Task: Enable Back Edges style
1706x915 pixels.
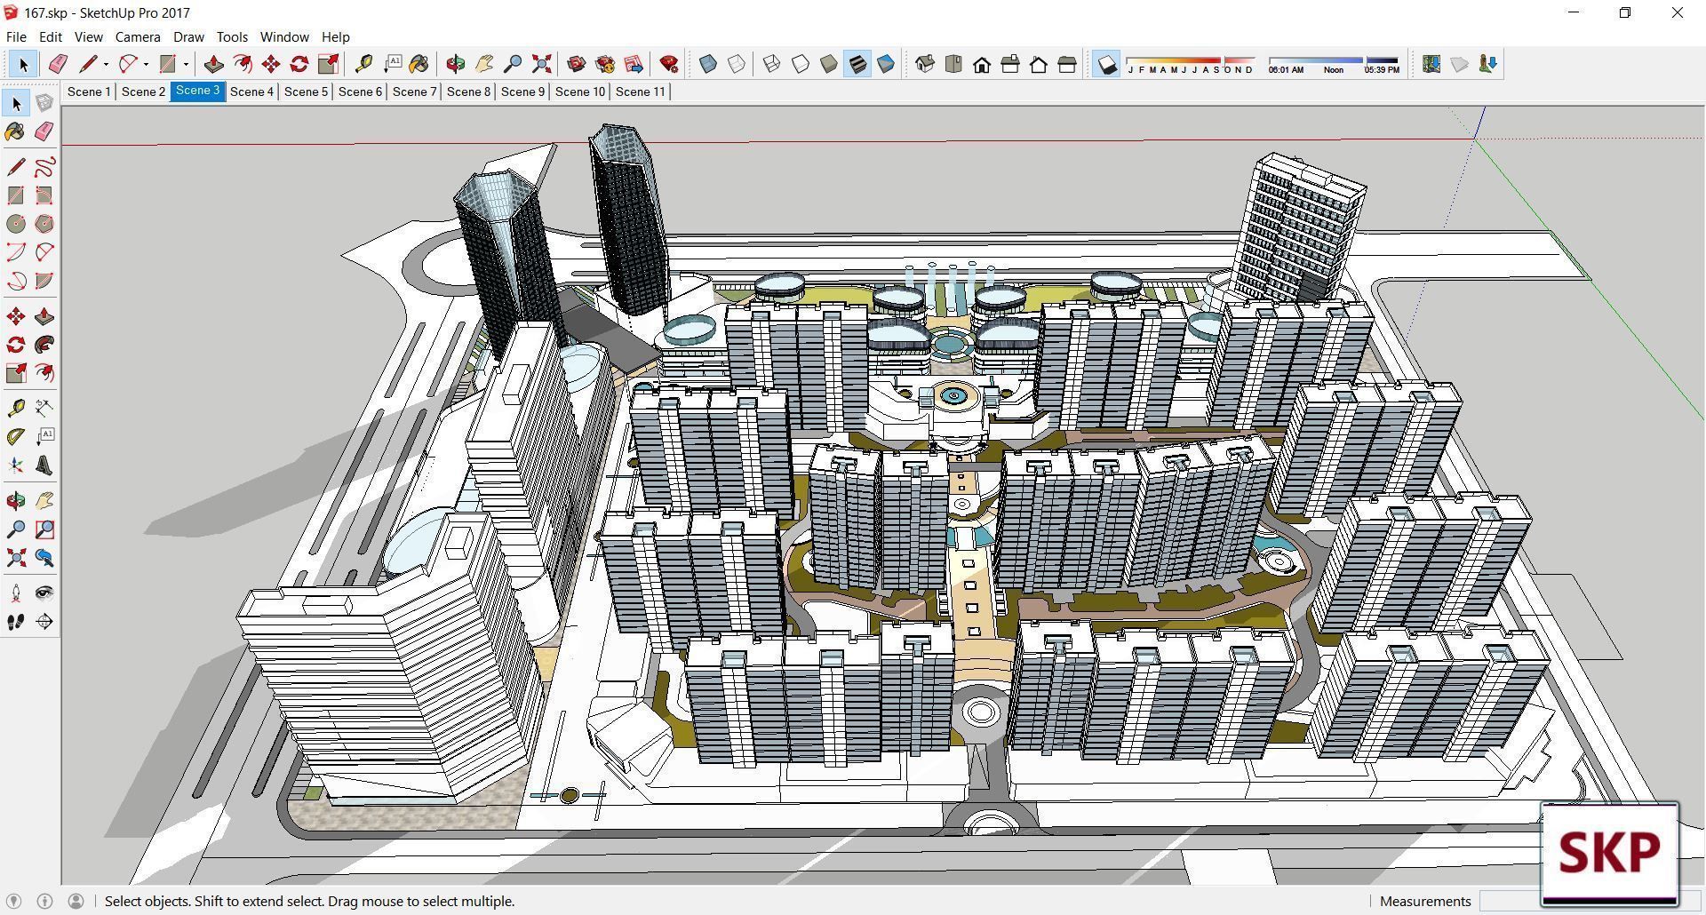Action: pos(737,64)
